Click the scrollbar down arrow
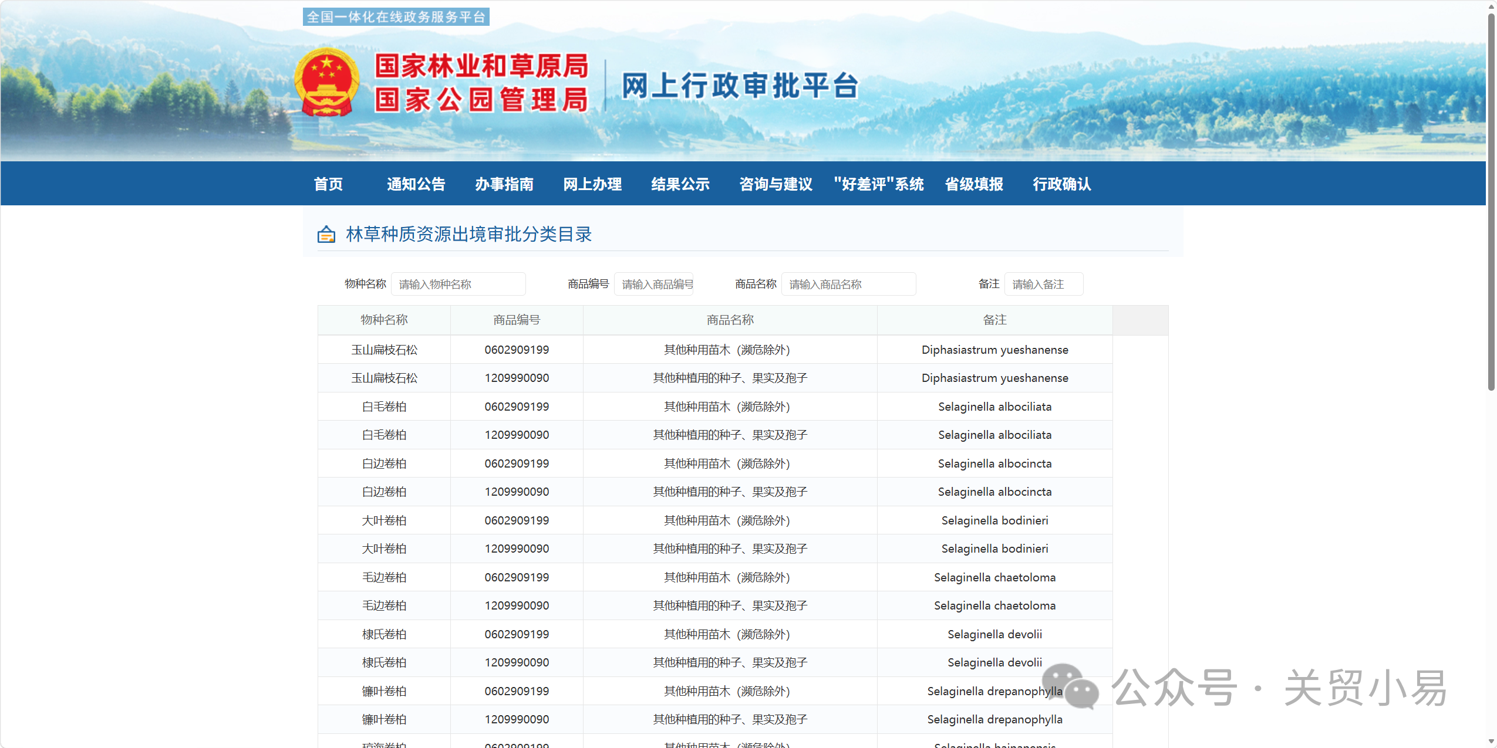The image size is (1497, 748). [x=1491, y=741]
